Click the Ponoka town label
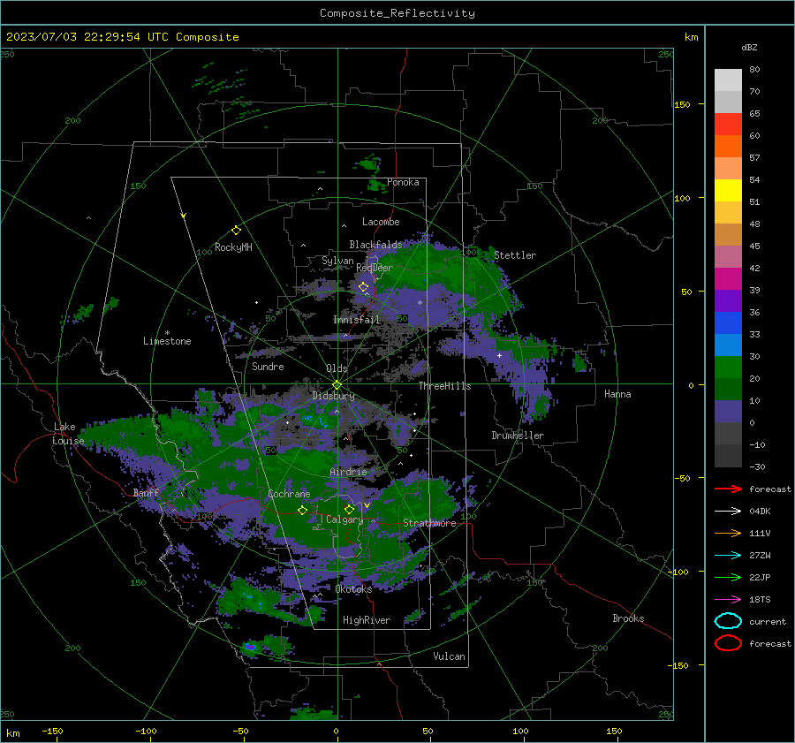 coord(403,182)
